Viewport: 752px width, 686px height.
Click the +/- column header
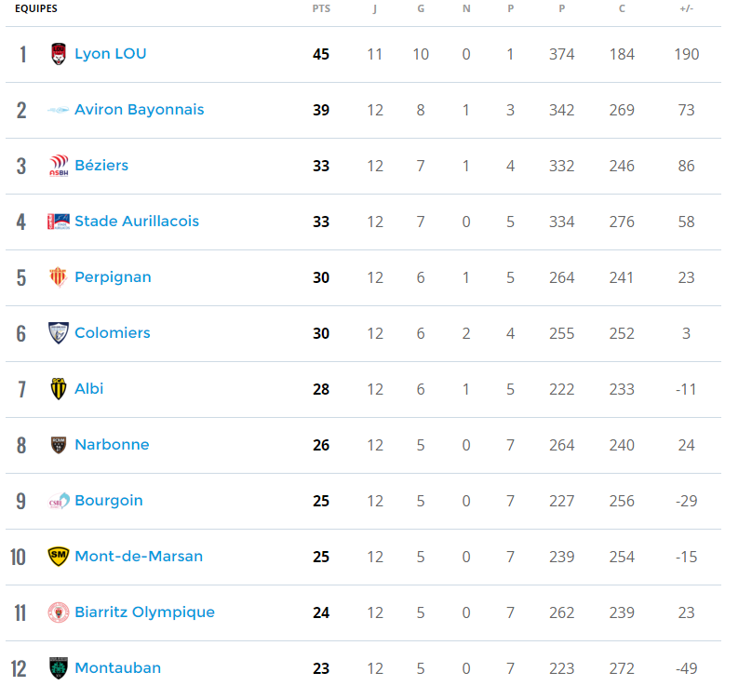pyautogui.click(x=686, y=8)
